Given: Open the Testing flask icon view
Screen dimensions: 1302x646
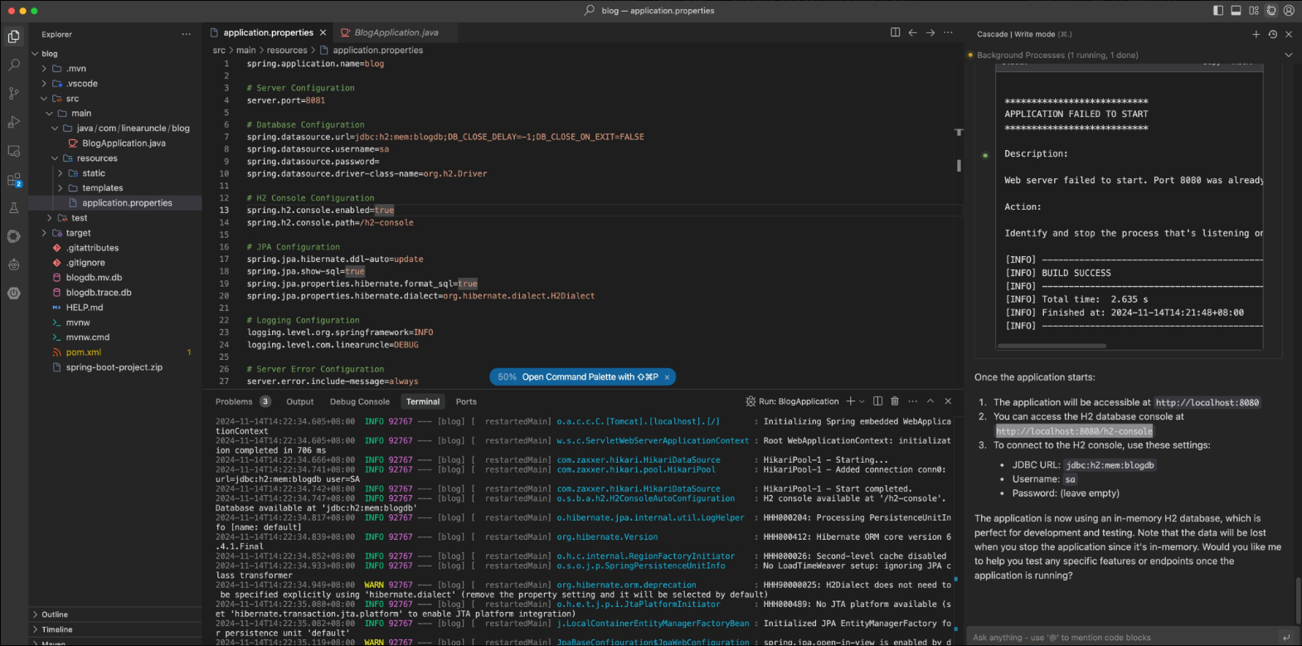Looking at the screenshot, I should pos(14,208).
